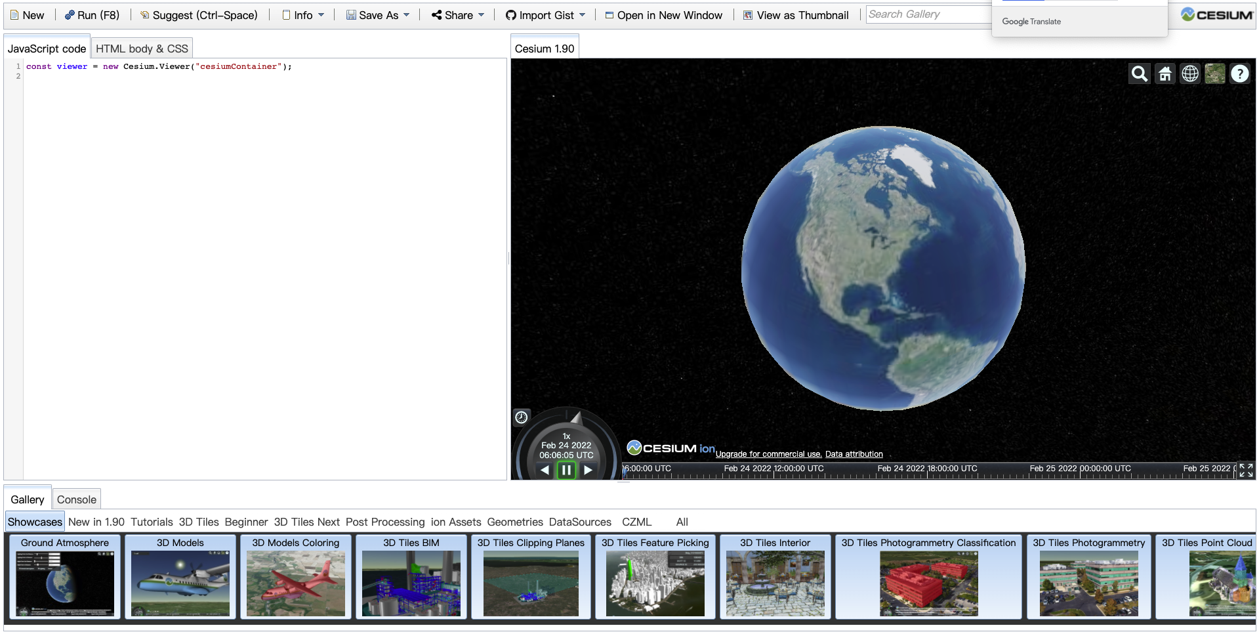Switch to the Console tab
The image size is (1259, 634).
pos(77,499)
